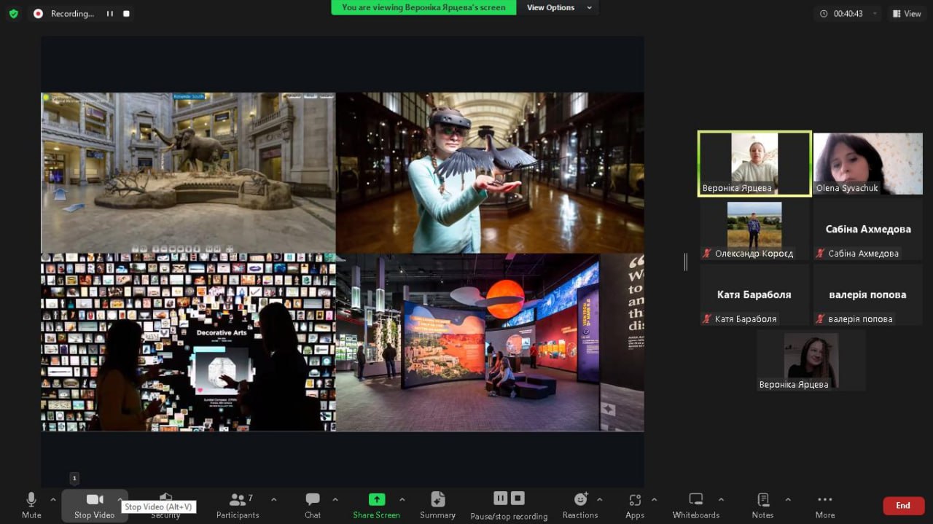Open Whiteboards
This screenshot has height=524, width=933.
pyautogui.click(x=695, y=505)
